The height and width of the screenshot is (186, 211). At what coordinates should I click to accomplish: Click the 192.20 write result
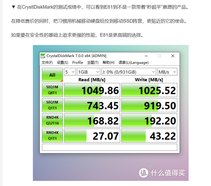149,121
